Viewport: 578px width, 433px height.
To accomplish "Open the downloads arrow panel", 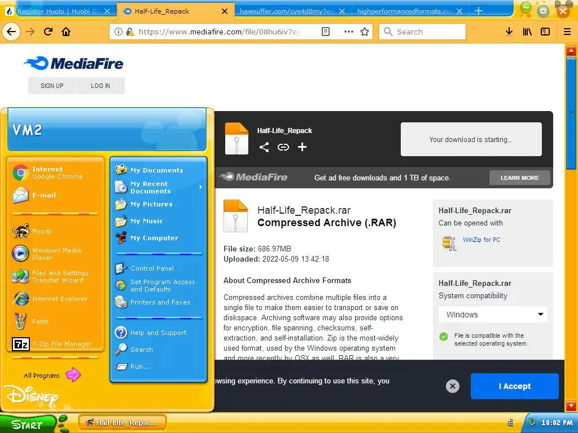I will point(509,32).
